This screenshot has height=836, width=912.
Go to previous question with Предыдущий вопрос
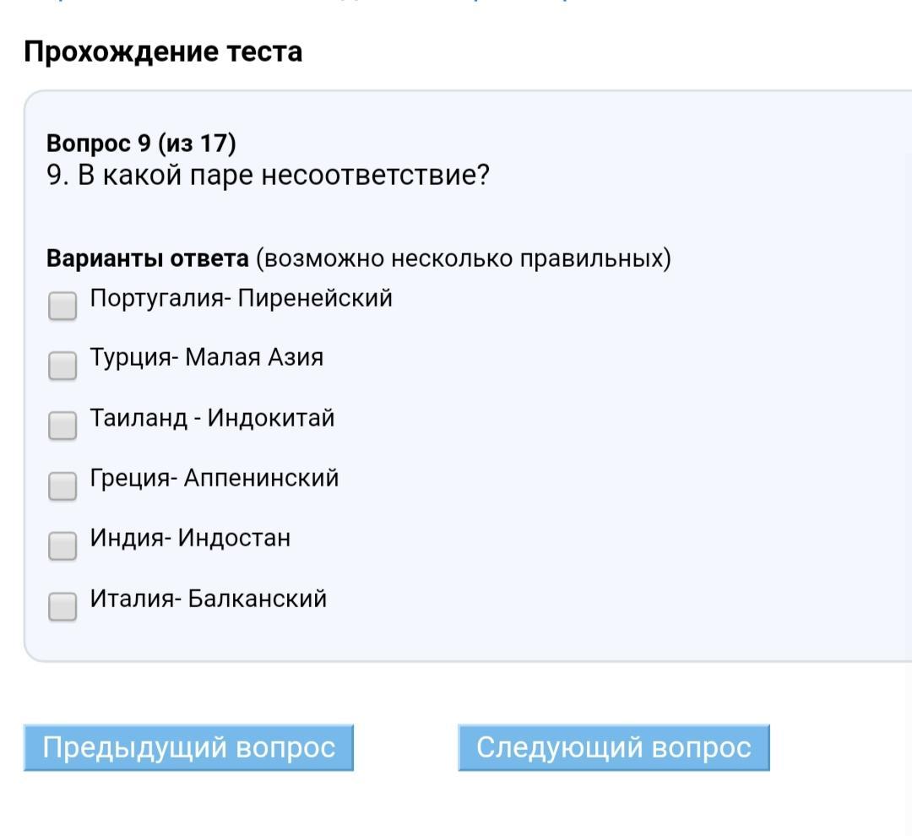[x=188, y=747]
